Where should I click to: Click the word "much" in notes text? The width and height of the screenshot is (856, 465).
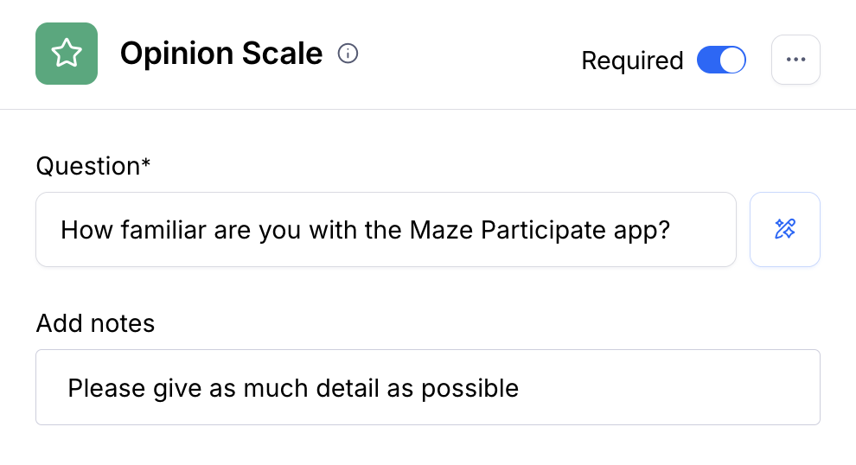pyautogui.click(x=272, y=388)
